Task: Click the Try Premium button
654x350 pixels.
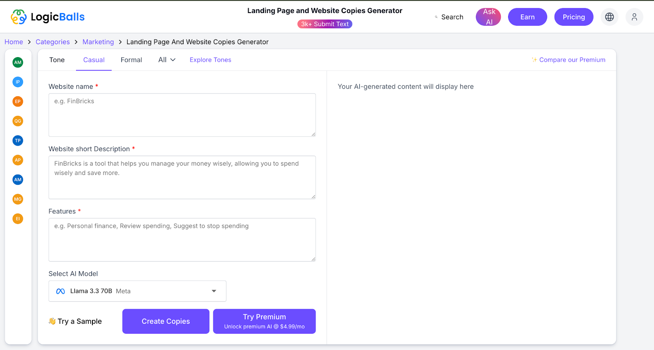Action: pos(264,321)
